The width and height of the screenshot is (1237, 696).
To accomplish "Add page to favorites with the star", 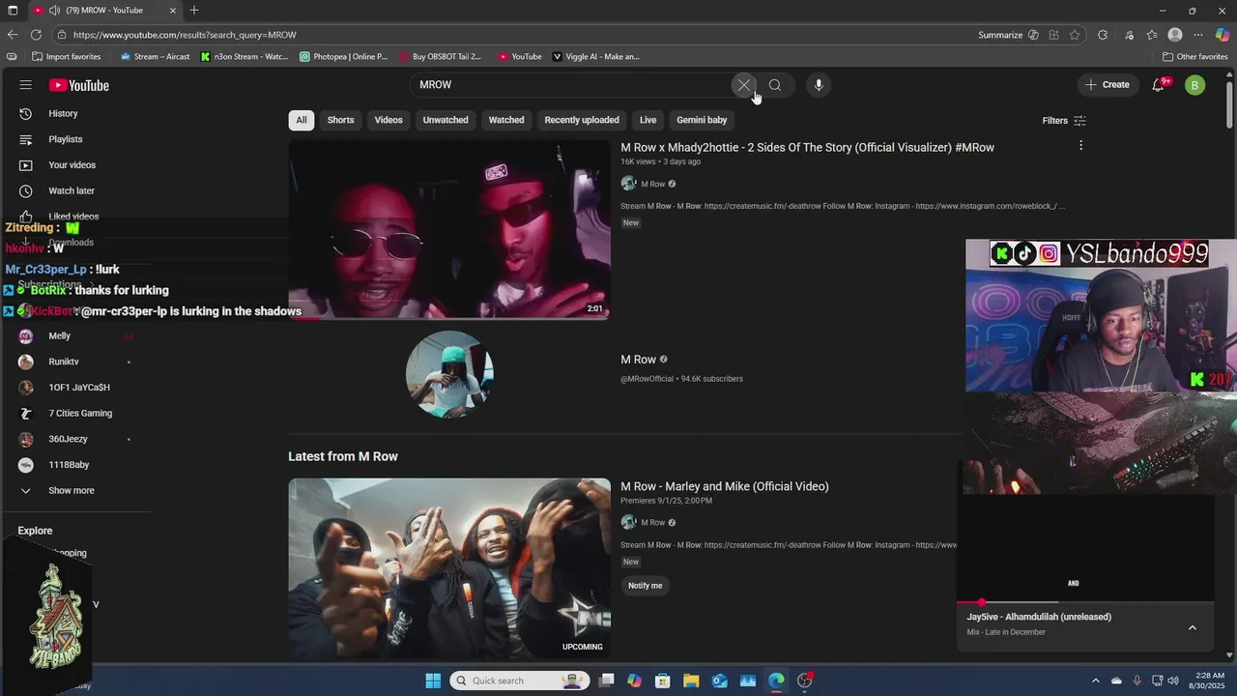I will 1075,35.
